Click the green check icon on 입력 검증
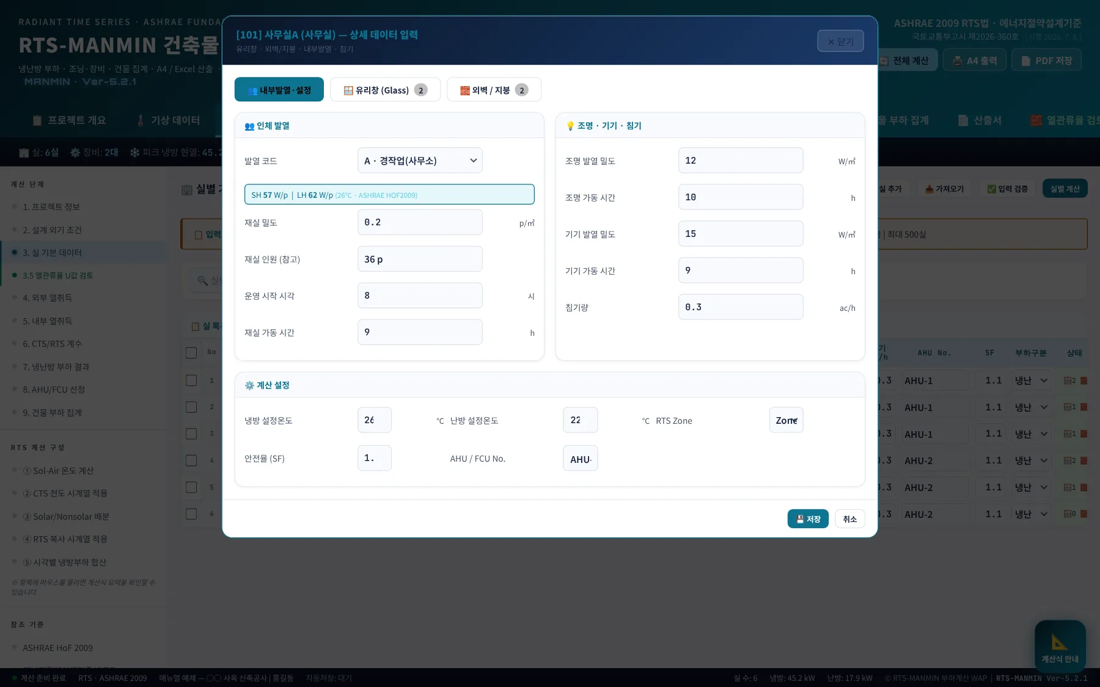 (992, 189)
